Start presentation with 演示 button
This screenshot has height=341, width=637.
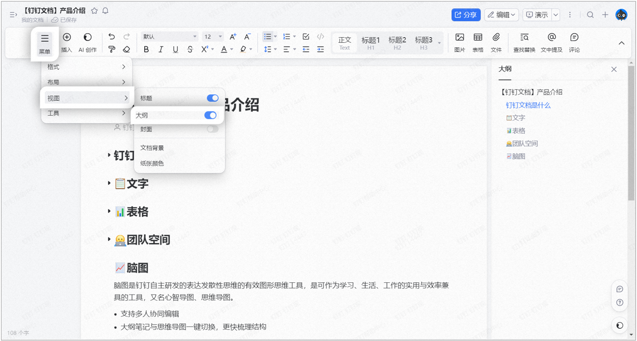coord(537,15)
